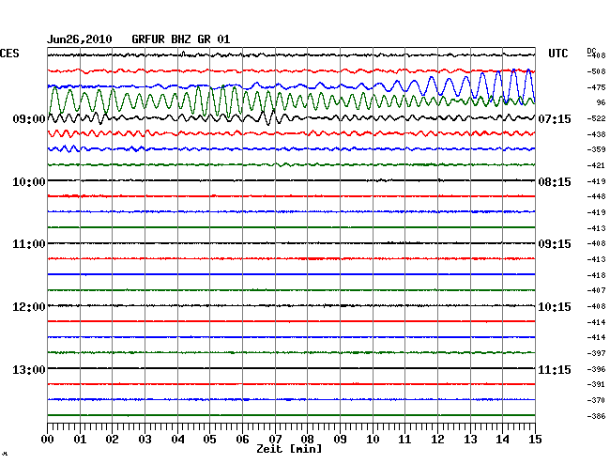The image size is (610, 464).
Task: Pick the DC offset value -448
Action: coord(596,196)
